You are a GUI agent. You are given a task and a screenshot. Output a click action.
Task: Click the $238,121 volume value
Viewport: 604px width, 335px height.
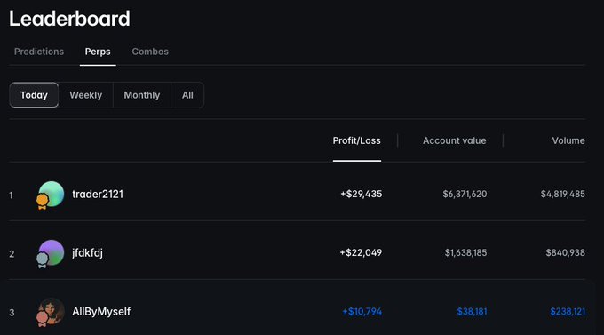(568, 312)
